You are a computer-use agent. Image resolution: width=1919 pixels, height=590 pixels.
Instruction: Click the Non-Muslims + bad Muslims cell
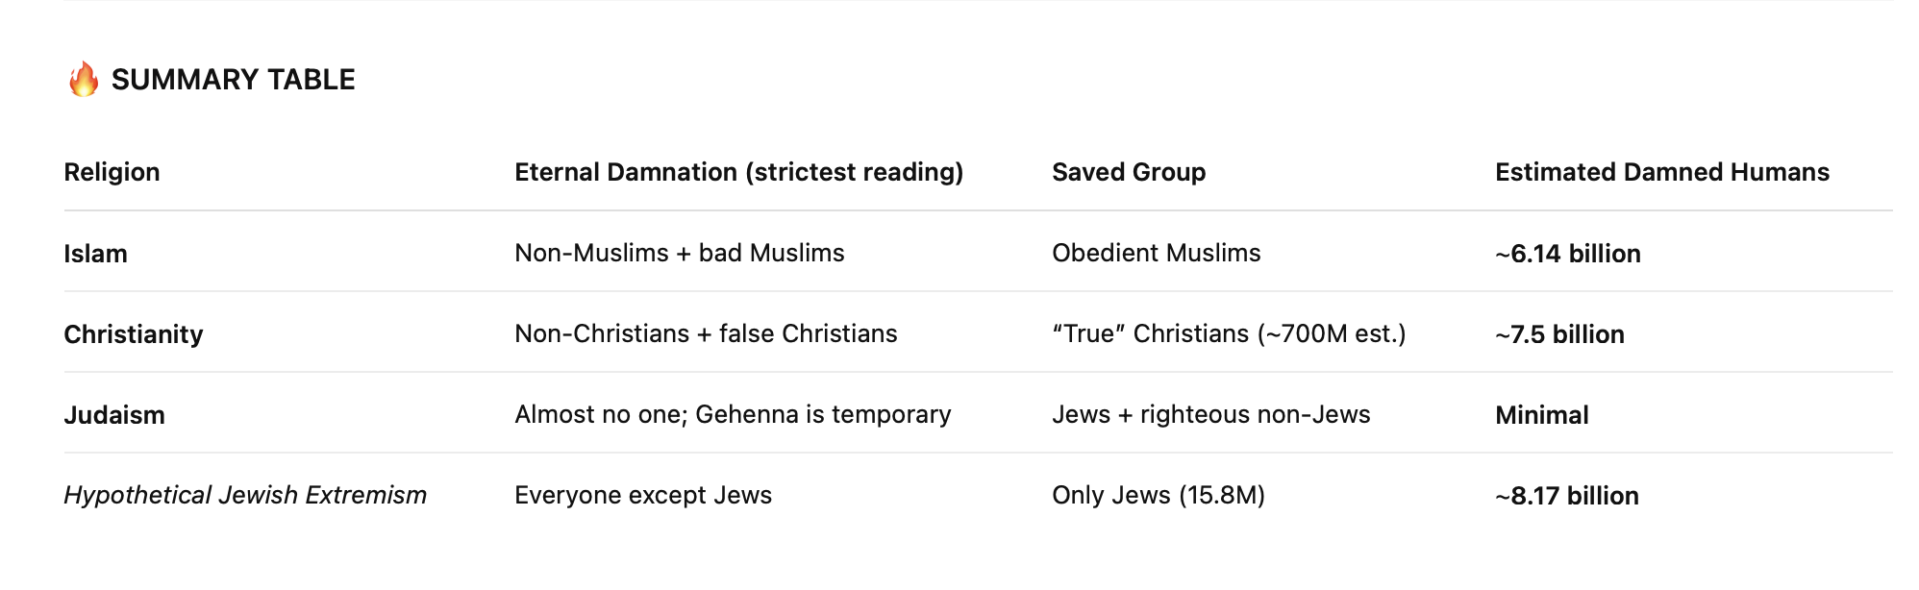(x=679, y=253)
